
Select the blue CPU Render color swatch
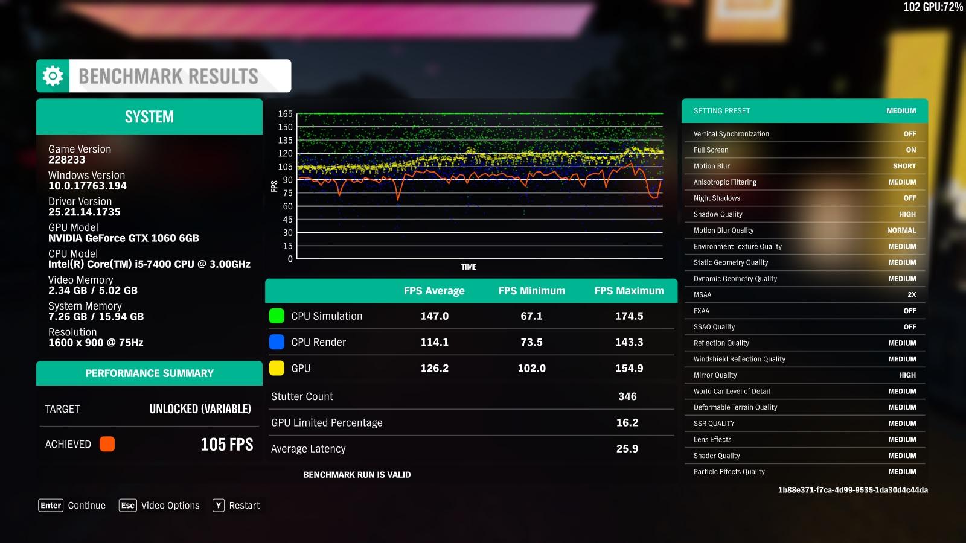tap(277, 342)
